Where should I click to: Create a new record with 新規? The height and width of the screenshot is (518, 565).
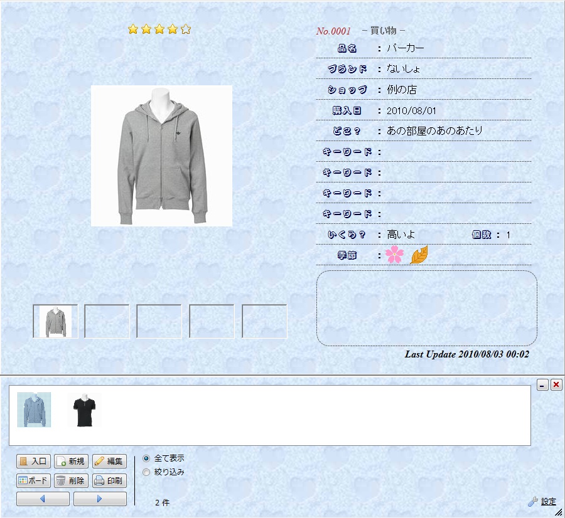click(71, 462)
